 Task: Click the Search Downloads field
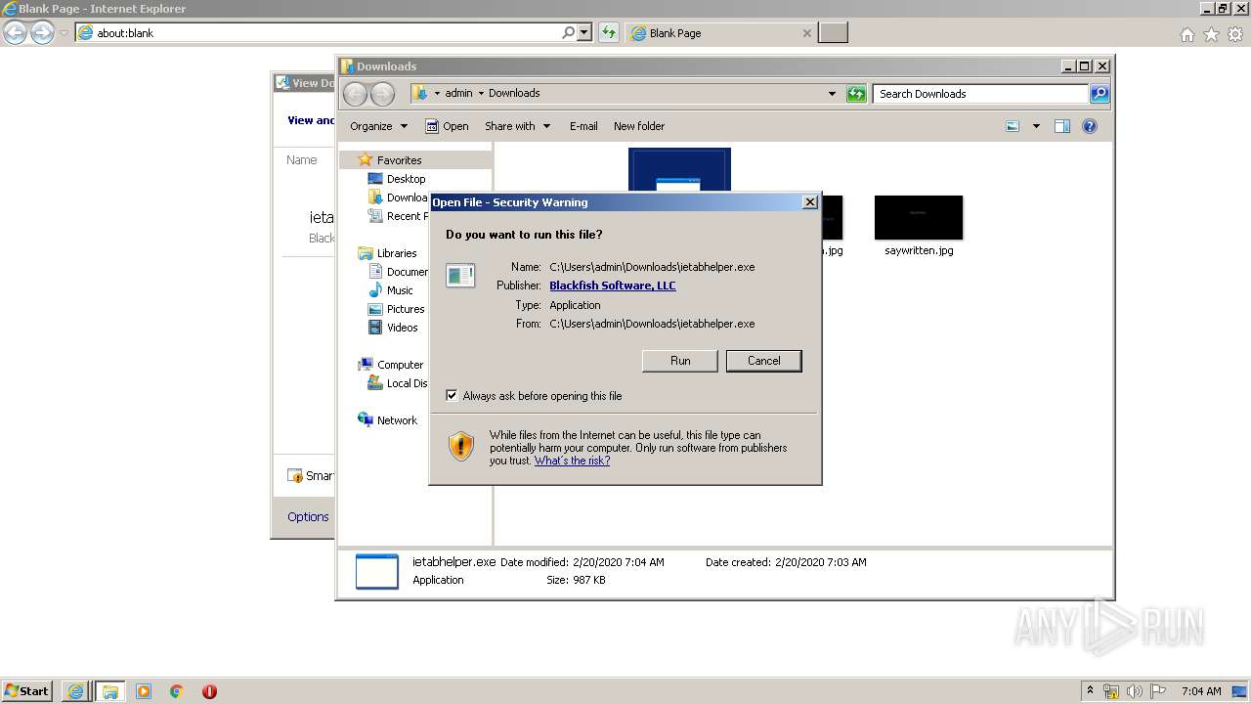click(980, 94)
